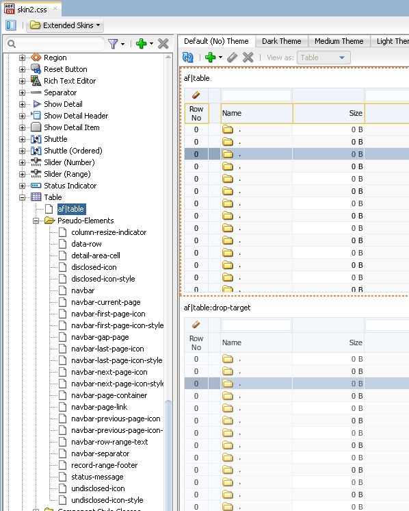
Task: Click the refresh icon in preview toolbar
Action: click(x=187, y=58)
